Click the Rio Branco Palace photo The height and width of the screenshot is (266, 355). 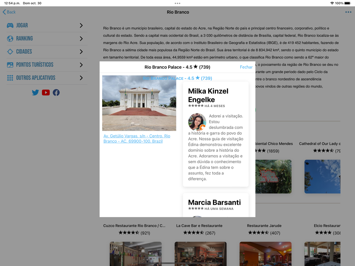(139, 103)
